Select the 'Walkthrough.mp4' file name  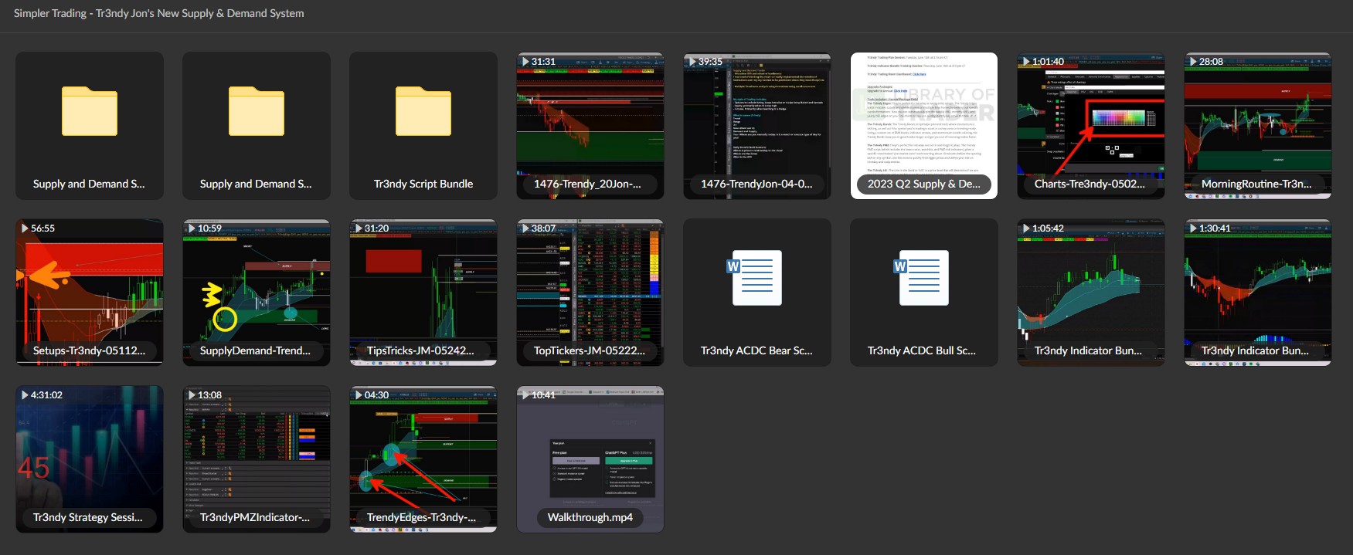(x=590, y=517)
